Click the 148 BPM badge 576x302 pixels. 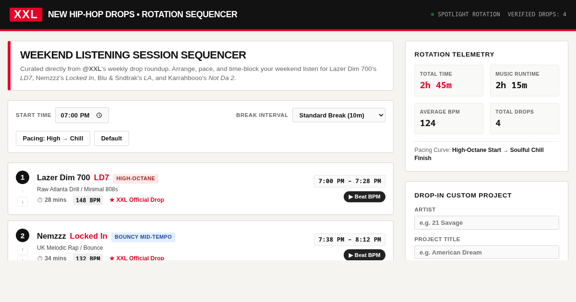tap(88, 200)
